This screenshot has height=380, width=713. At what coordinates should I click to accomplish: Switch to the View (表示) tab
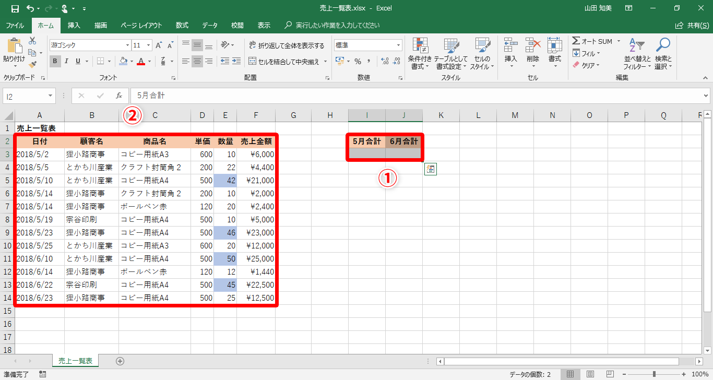pyautogui.click(x=264, y=25)
